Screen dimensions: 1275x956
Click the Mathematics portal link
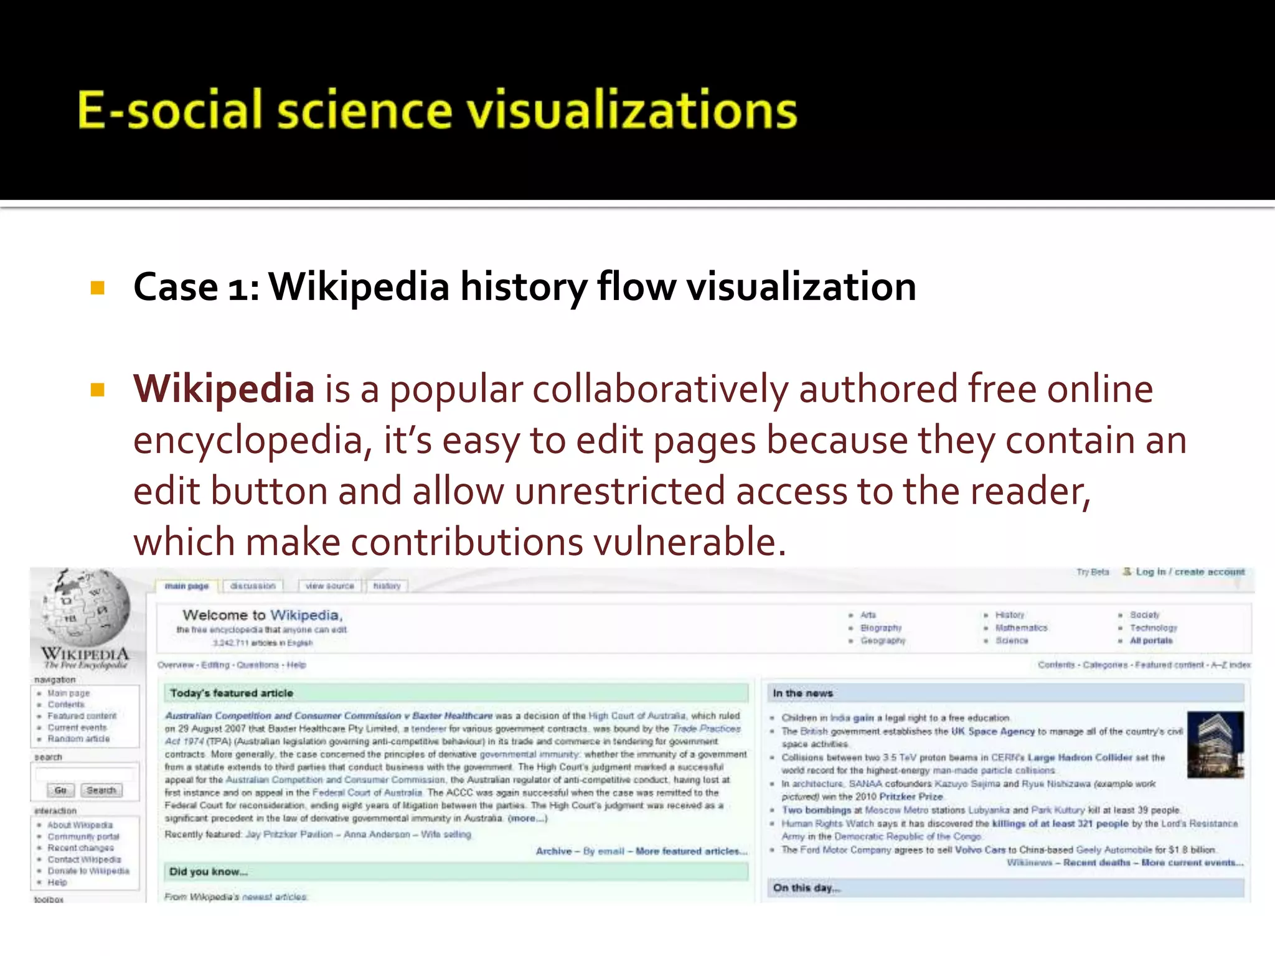1022,628
